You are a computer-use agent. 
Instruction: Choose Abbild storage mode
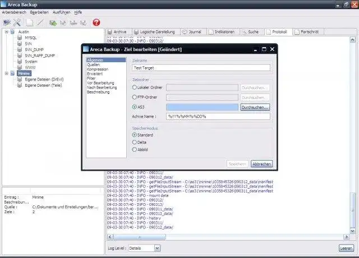click(x=135, y=149)
